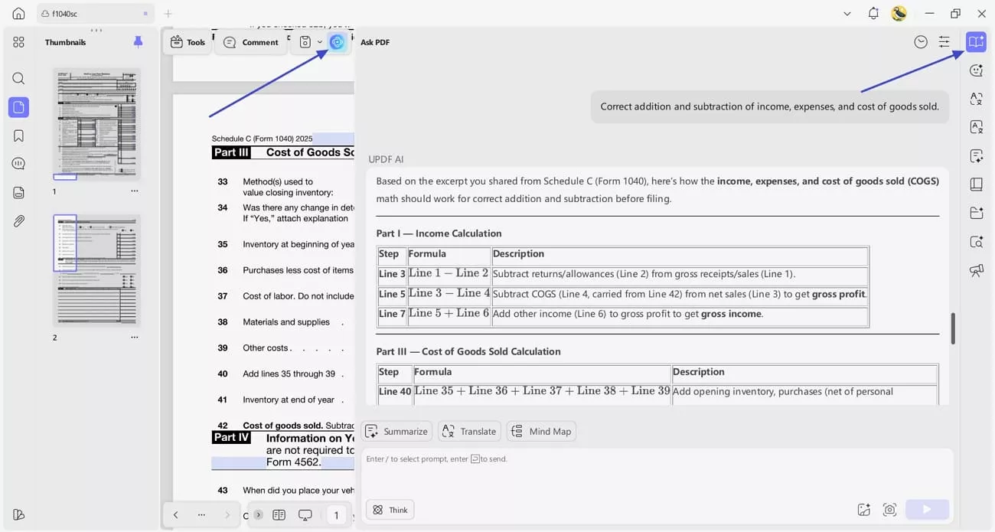Open the dropdown chevron near the notification bell

[847, 14]
